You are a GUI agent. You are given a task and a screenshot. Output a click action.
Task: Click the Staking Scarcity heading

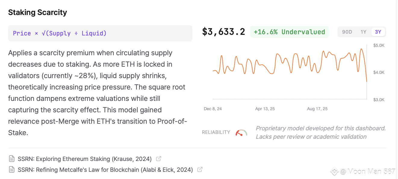[x=37, y=12]
